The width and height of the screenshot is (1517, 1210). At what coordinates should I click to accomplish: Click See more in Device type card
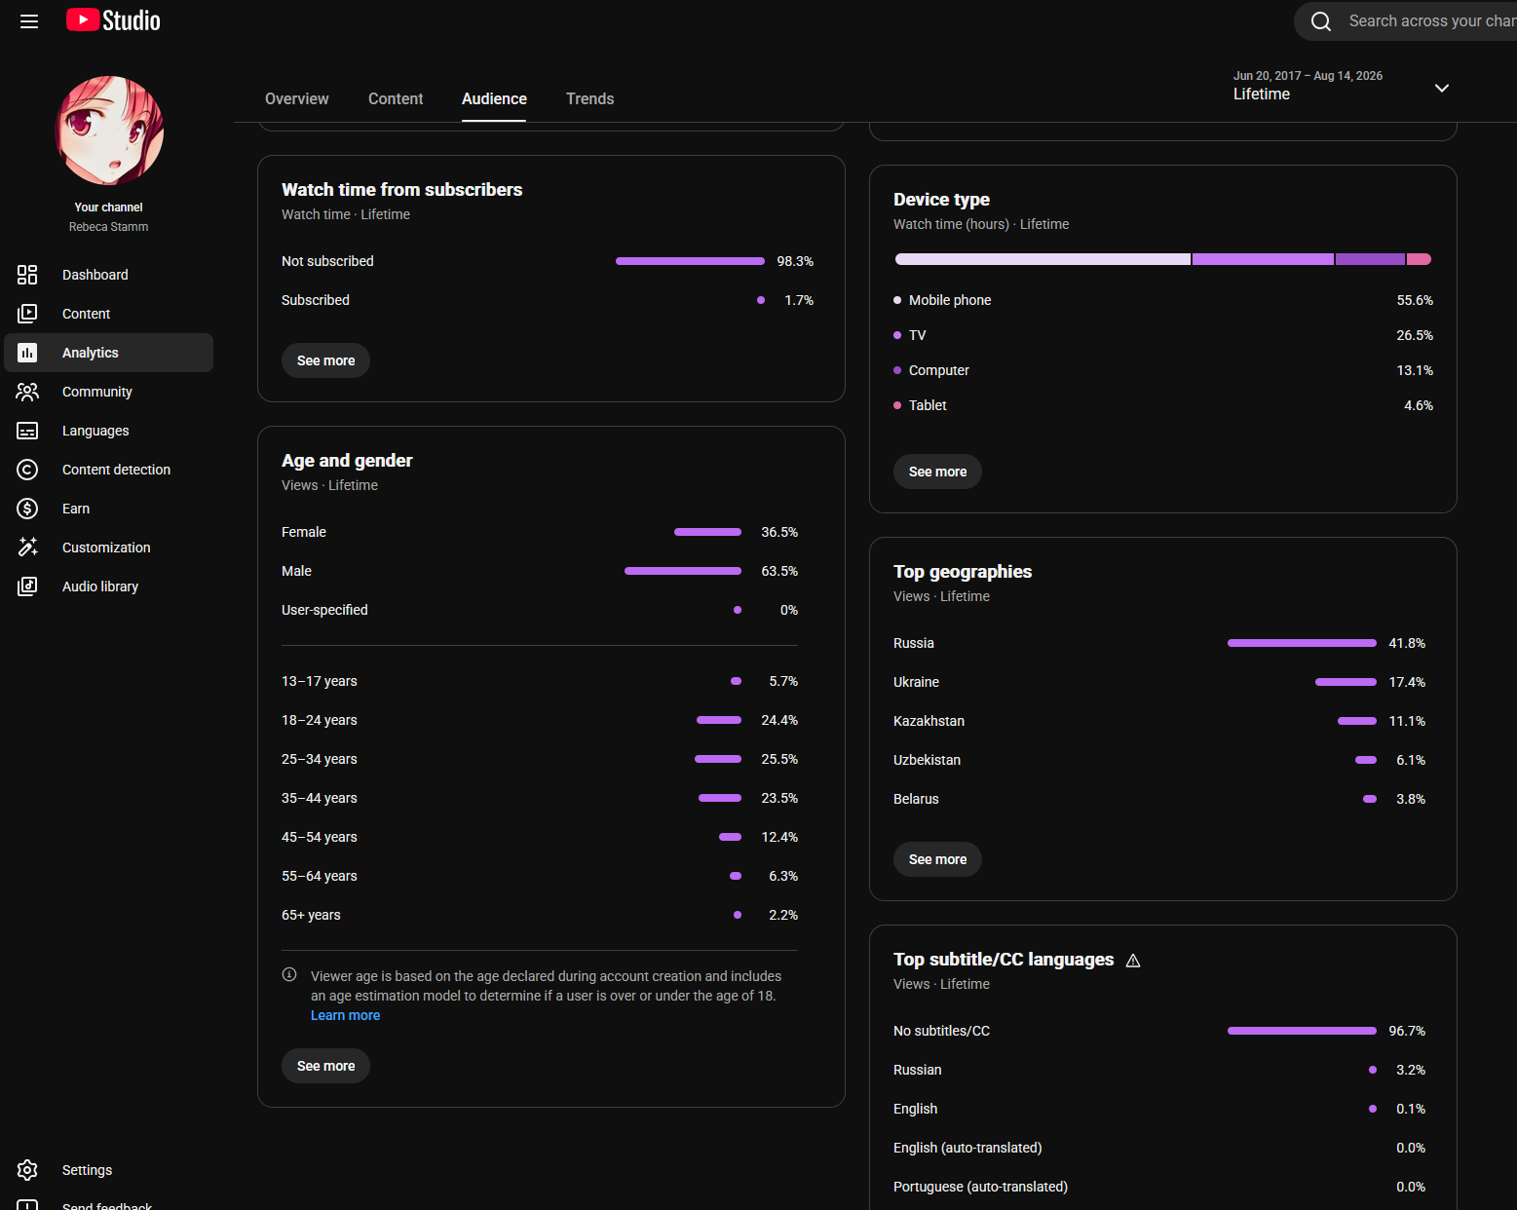937,472
